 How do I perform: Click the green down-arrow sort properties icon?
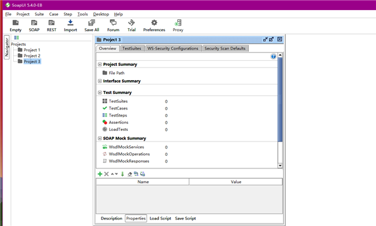[x=123, y=174]
